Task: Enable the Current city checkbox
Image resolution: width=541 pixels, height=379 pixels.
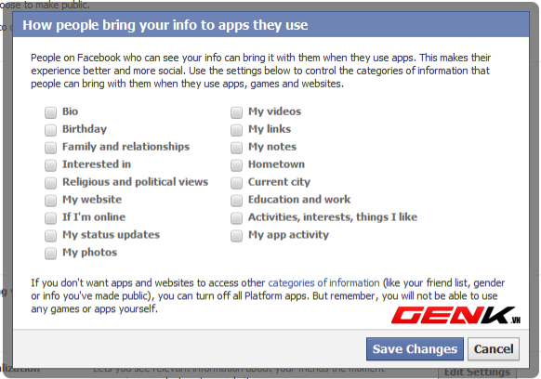Action: (x=236, y=183)
